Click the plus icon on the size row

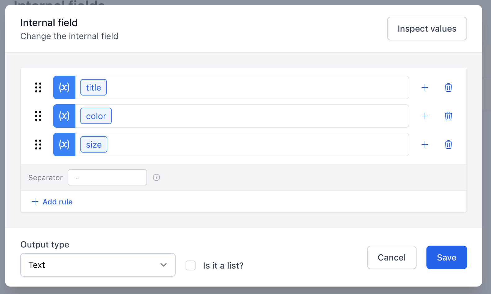[425, 145]
